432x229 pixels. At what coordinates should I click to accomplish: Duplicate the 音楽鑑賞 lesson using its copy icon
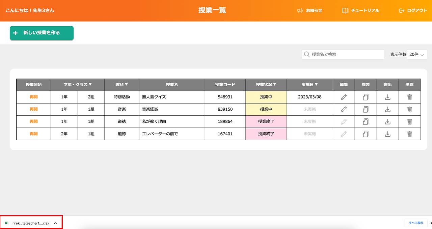click(366, 109)
